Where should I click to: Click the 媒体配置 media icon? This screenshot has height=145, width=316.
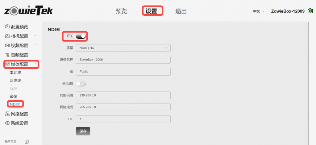[7, 65]
